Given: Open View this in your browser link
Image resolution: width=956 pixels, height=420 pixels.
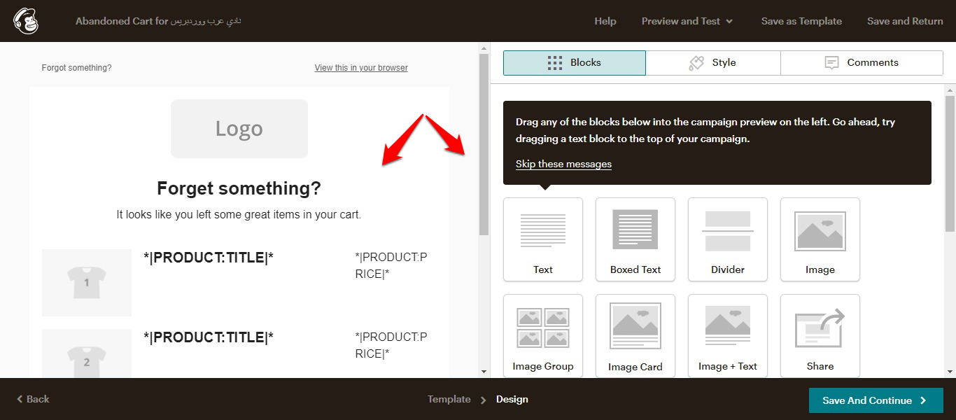Looking at the screenshot, I should 361,68.
